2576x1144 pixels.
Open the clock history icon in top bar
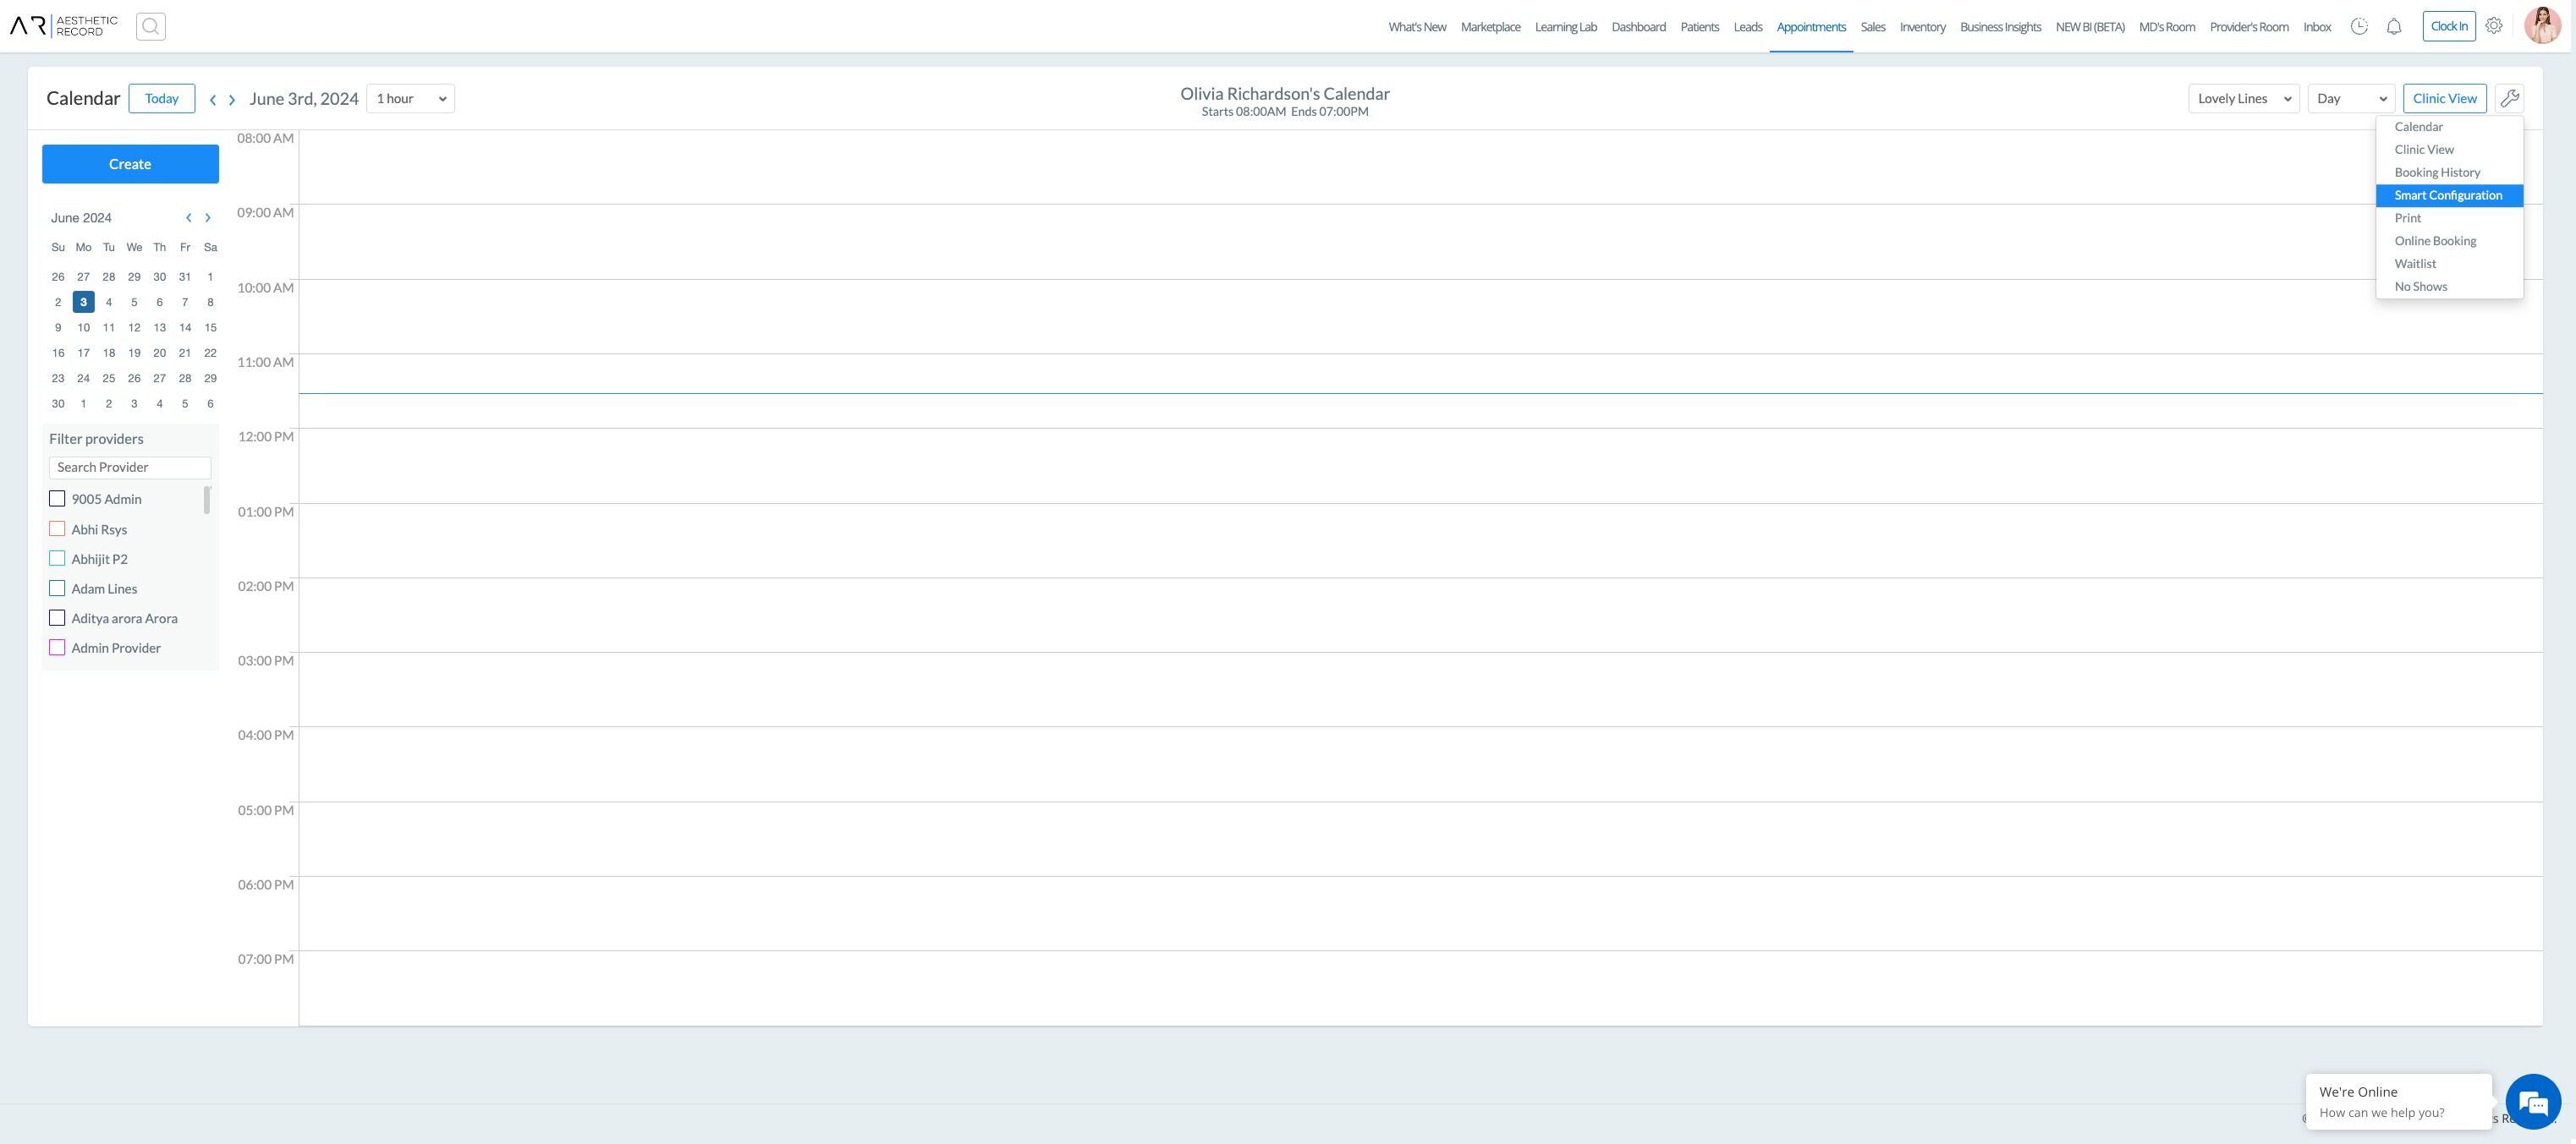coord(2359,27)
